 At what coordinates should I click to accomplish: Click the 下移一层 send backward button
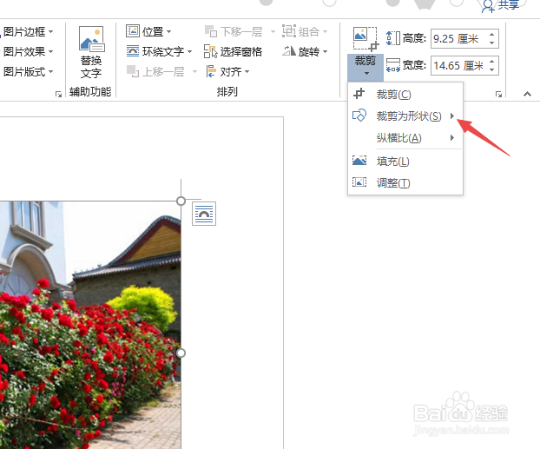(234, 32)
